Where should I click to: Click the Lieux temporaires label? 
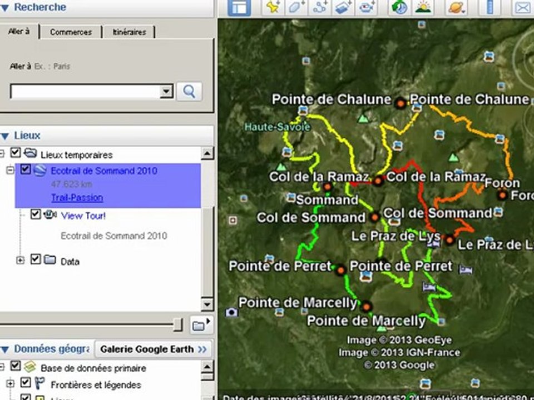[77, 155]
